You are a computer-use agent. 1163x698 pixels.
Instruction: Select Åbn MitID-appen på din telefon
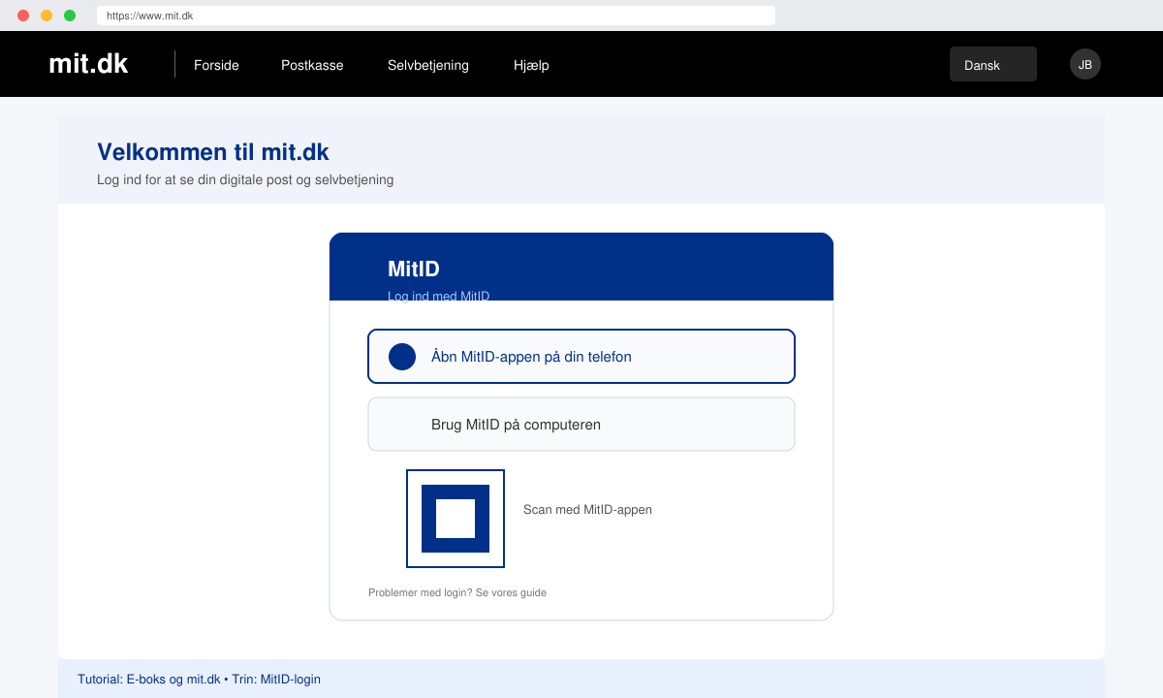point(581,357)
